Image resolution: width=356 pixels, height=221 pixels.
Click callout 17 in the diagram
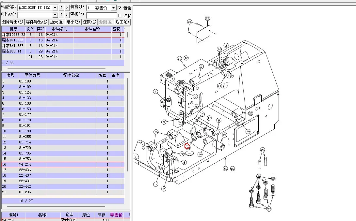[x=180, y=59]
